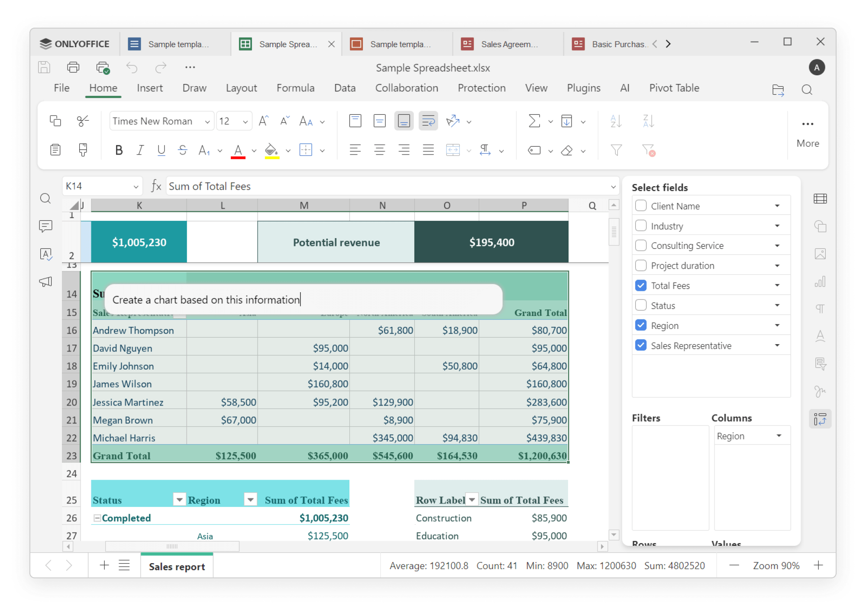Open Cell settings in right sidebar
This screenshot has width=866, height=606.
[x=820, y=199]
